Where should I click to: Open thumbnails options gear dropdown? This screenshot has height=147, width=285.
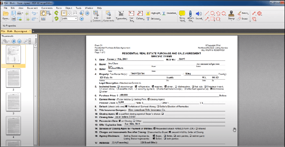[x=6, y=41]
